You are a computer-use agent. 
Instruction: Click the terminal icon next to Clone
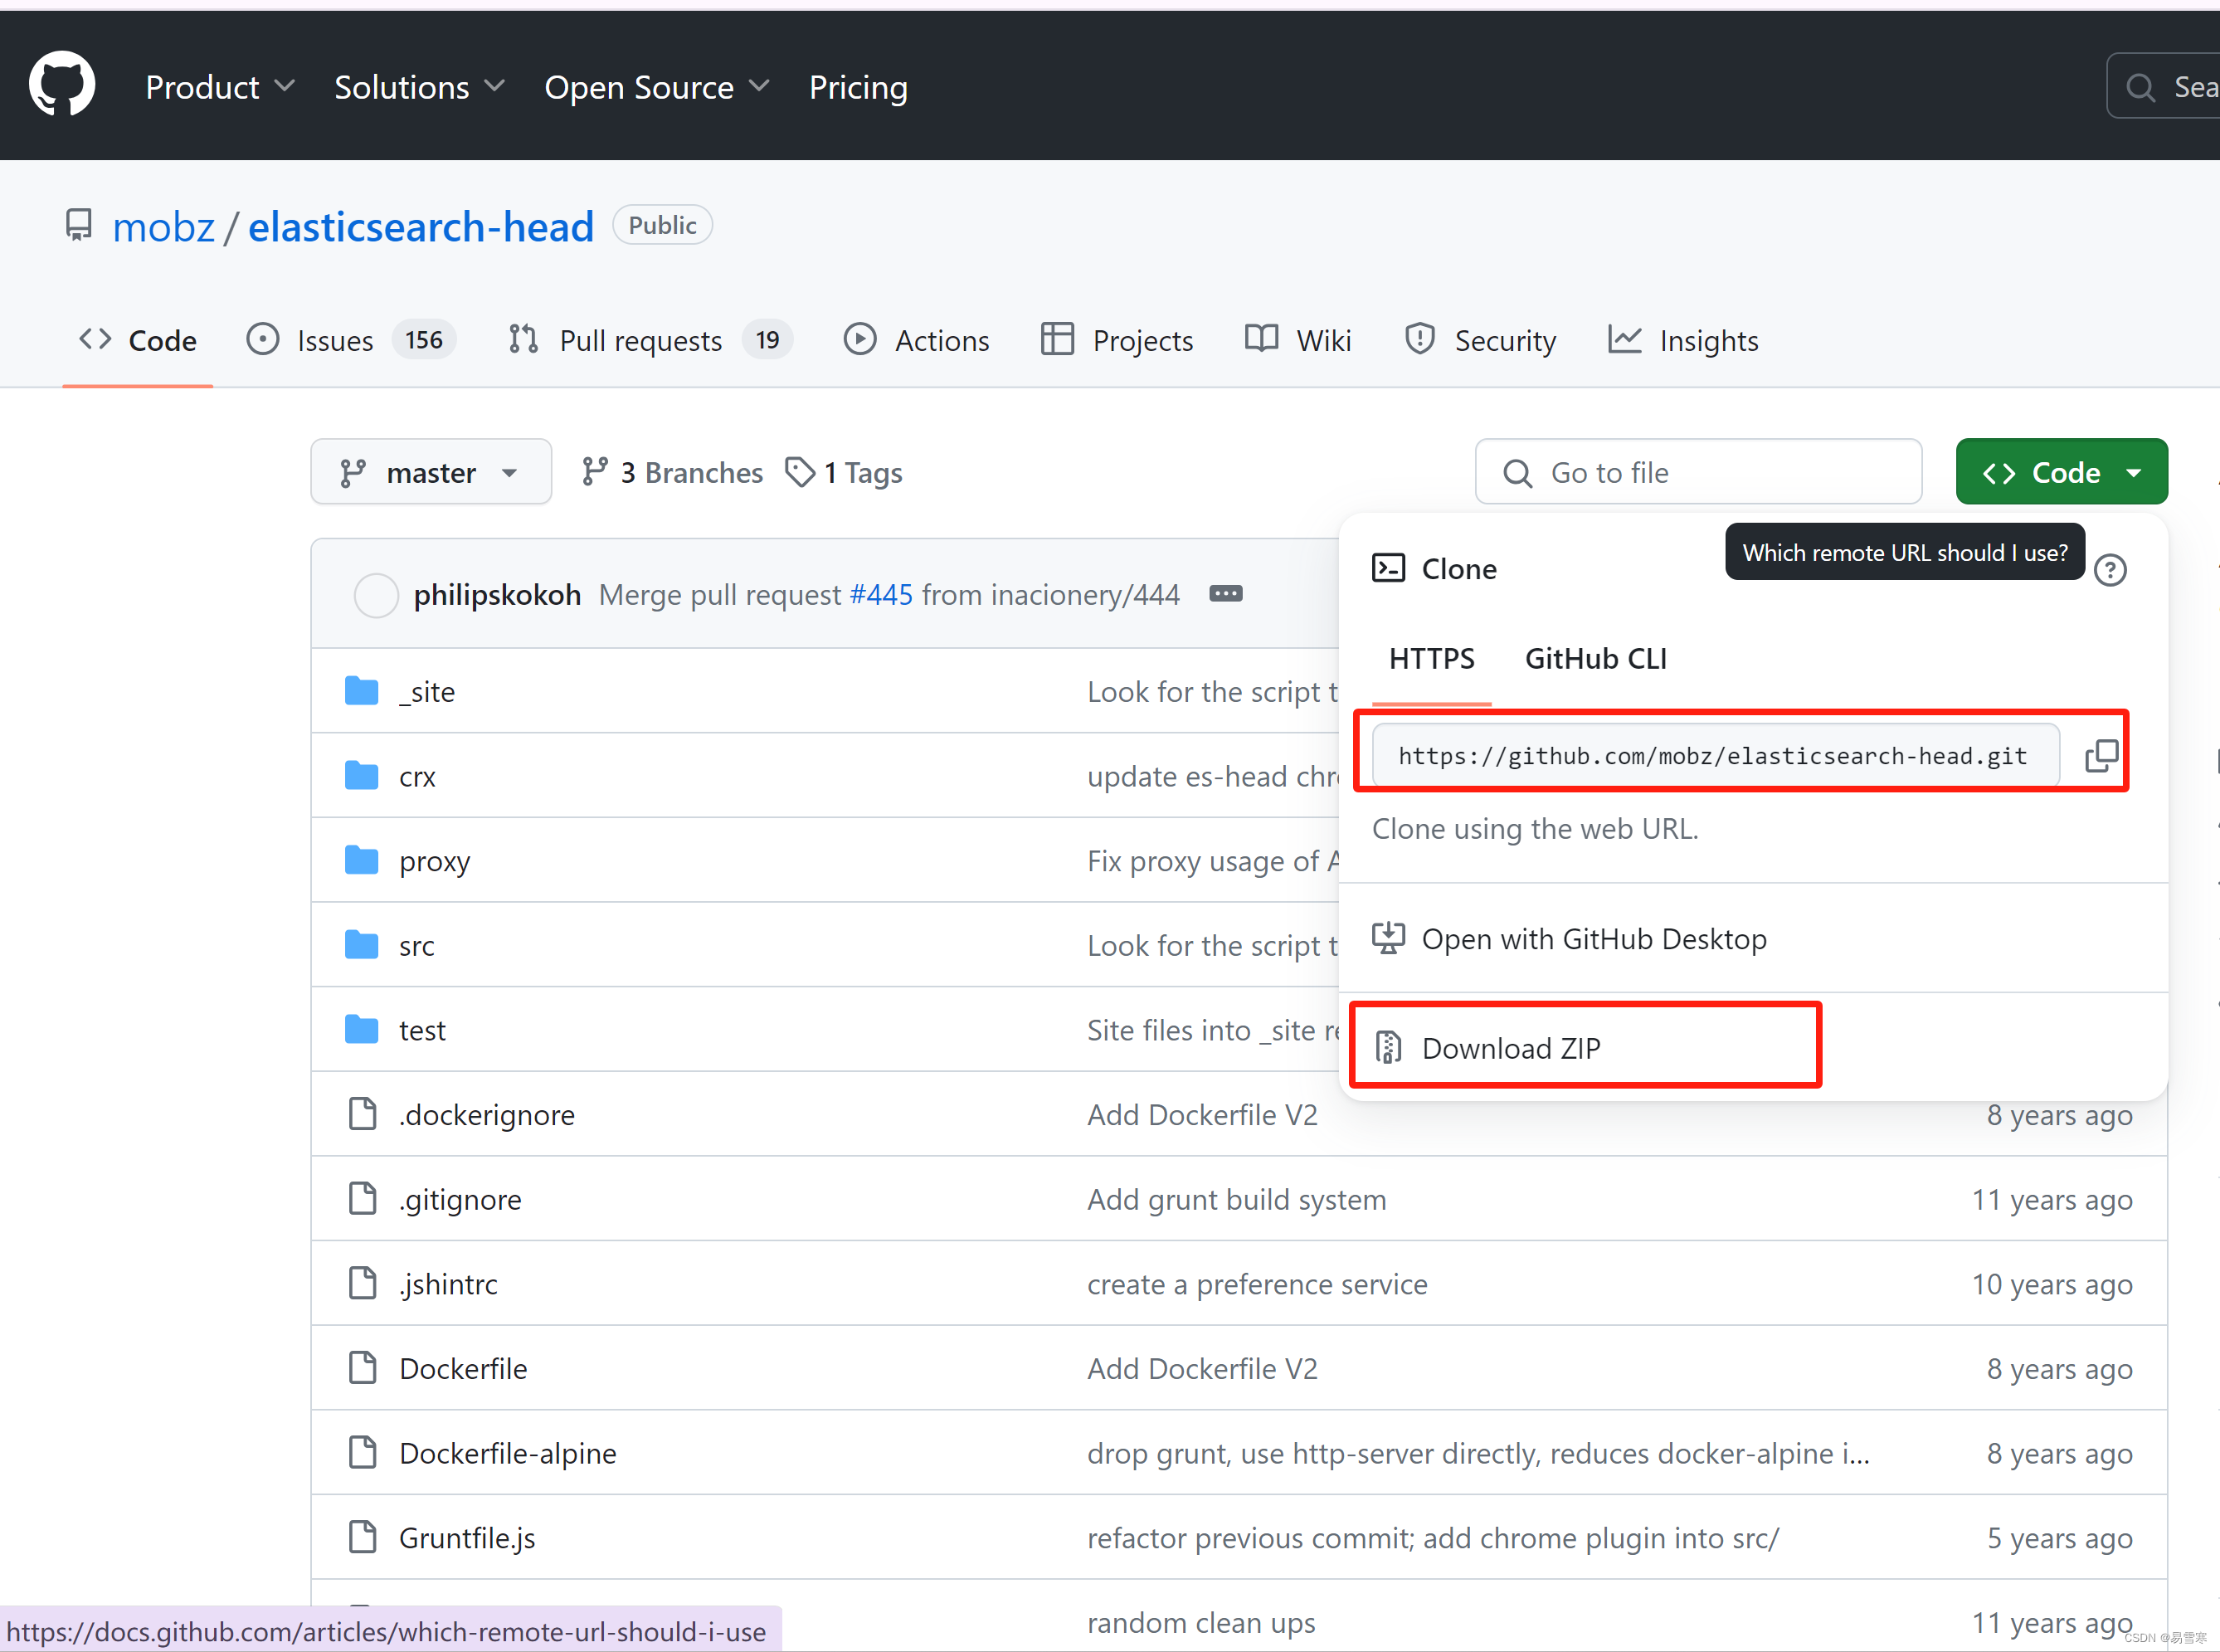tap(1389, 567)
